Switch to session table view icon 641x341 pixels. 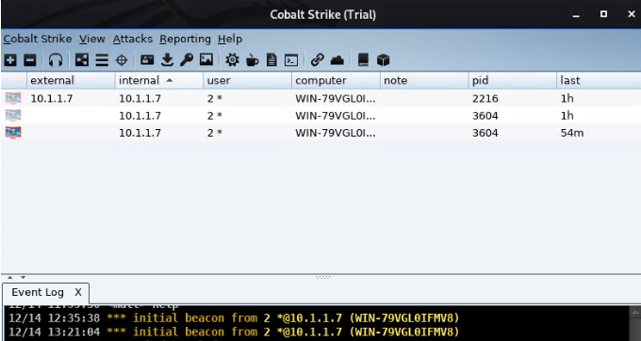click(102, 60)
